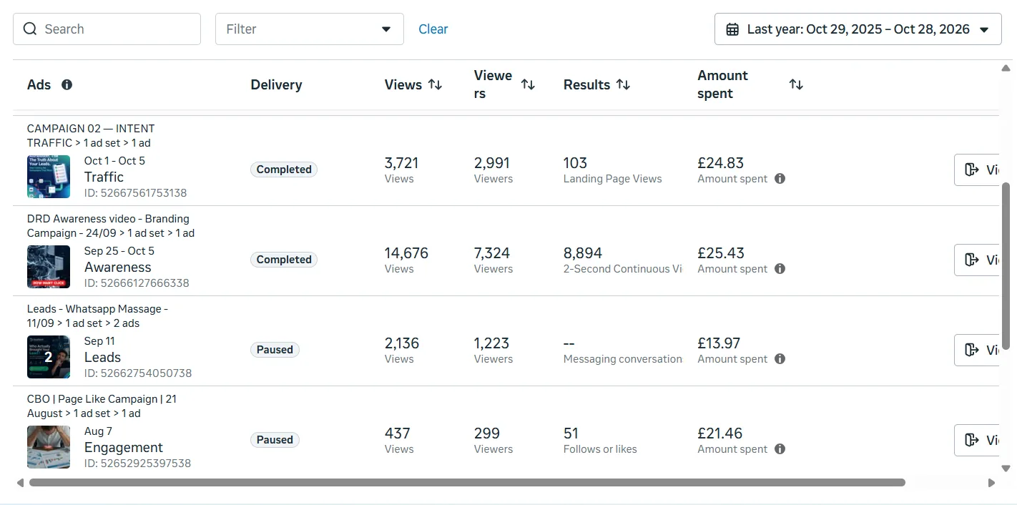The image size is (1017, 505).
Task: Click Paused status badge for Engagement ad
Action: pyautogui.click(x=275, y=440)
